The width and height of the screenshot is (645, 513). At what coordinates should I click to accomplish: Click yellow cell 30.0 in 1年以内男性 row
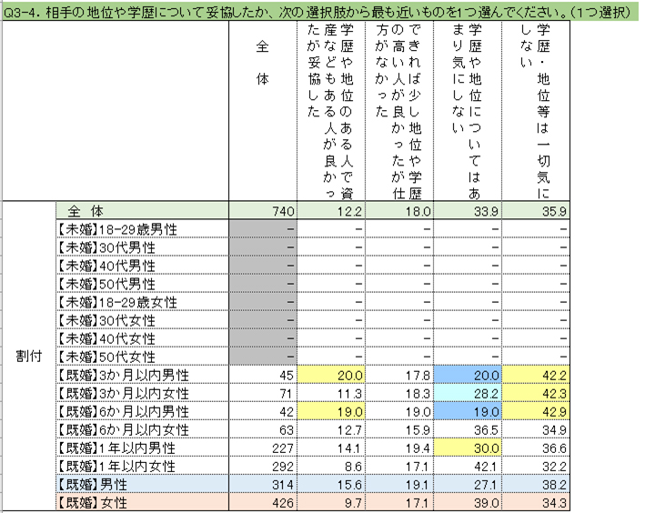pyautogui.click(x=468, y=448)
